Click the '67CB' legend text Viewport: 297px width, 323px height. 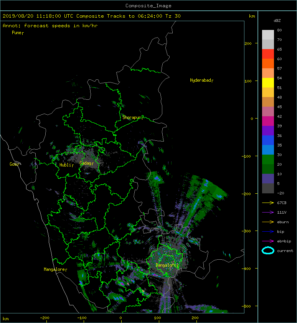click(x=282, y=203)
